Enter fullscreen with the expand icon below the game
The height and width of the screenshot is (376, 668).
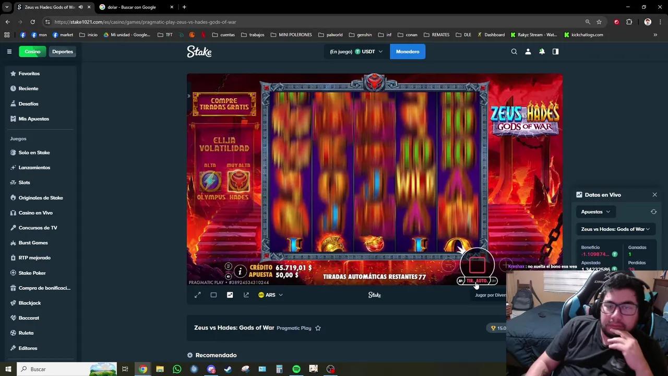coord(197,295)
